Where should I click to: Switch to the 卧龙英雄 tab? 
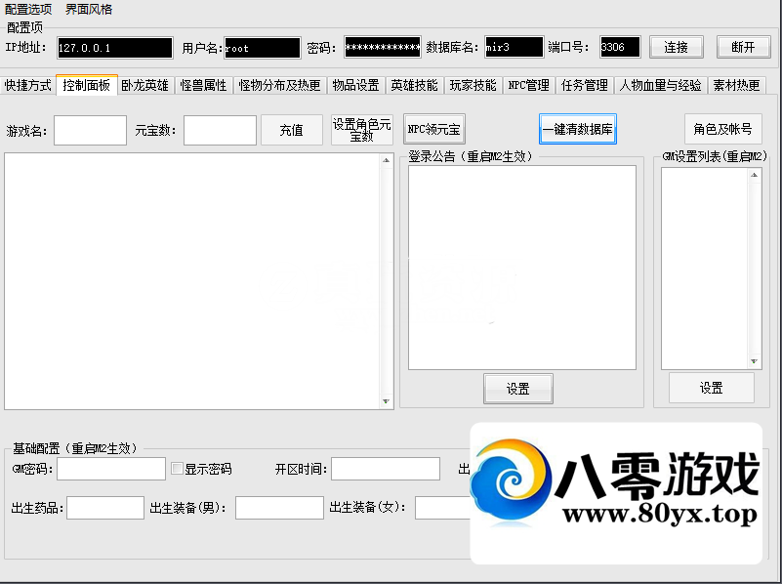click(x=144, y=85)
